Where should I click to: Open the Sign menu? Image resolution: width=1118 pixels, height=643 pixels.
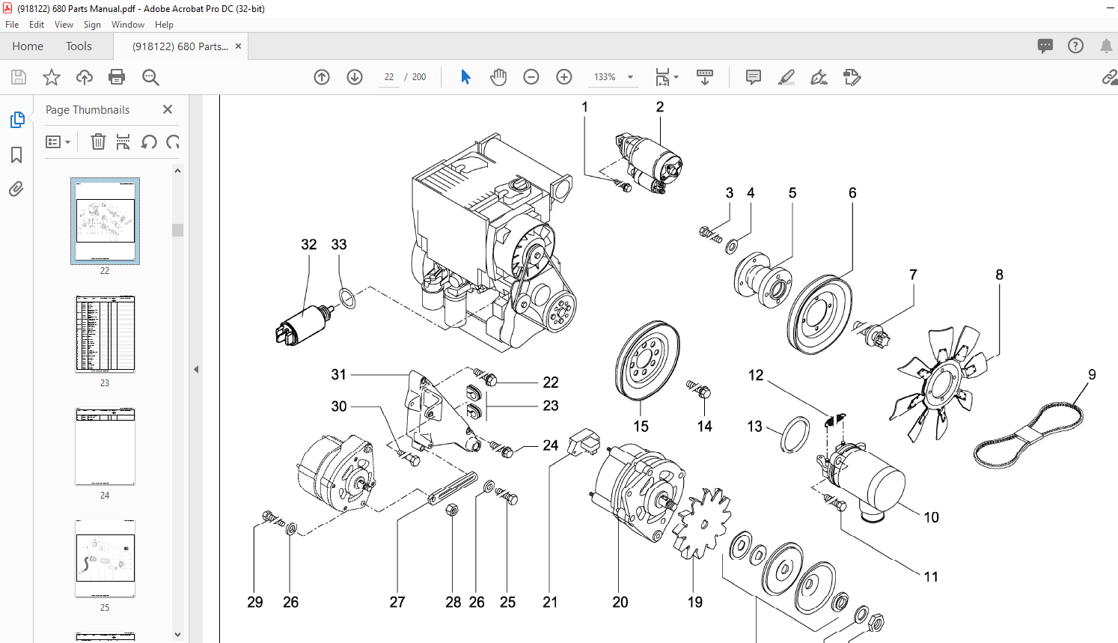[x=92, y=25]
